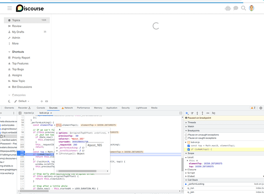Open the Admin link
264x194 pixels.
[16, 38]
